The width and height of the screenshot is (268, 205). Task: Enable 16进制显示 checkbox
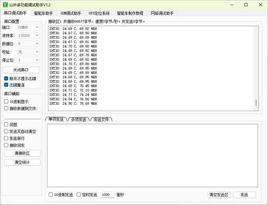click(x=6, y=101)
